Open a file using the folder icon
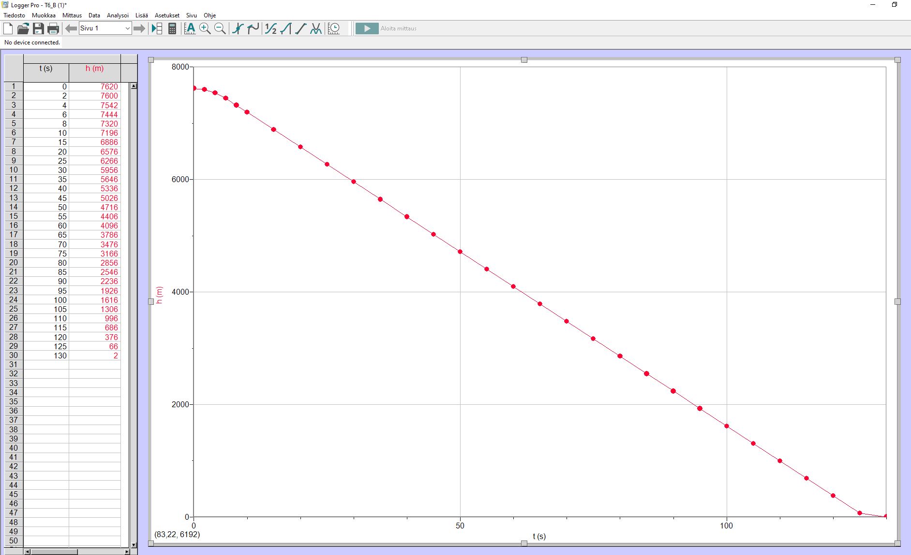The image size is (911, 555). (x=23, y=28)
